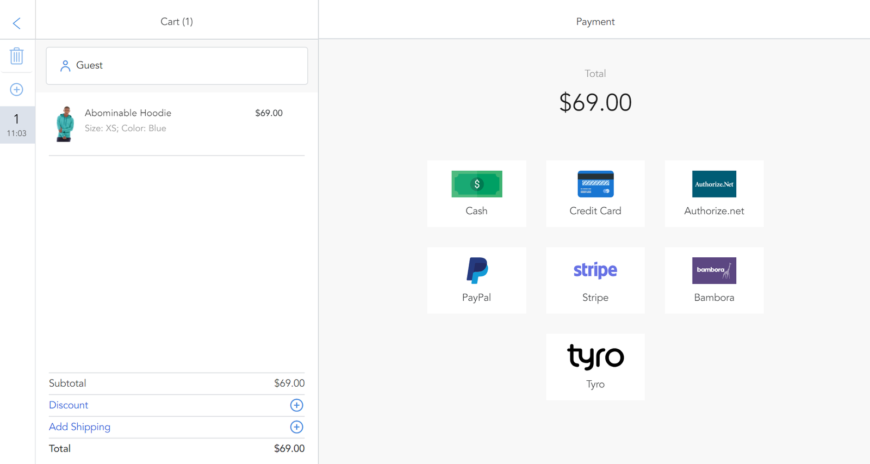Select the Abominable Hoodie item name

(128, 113)
